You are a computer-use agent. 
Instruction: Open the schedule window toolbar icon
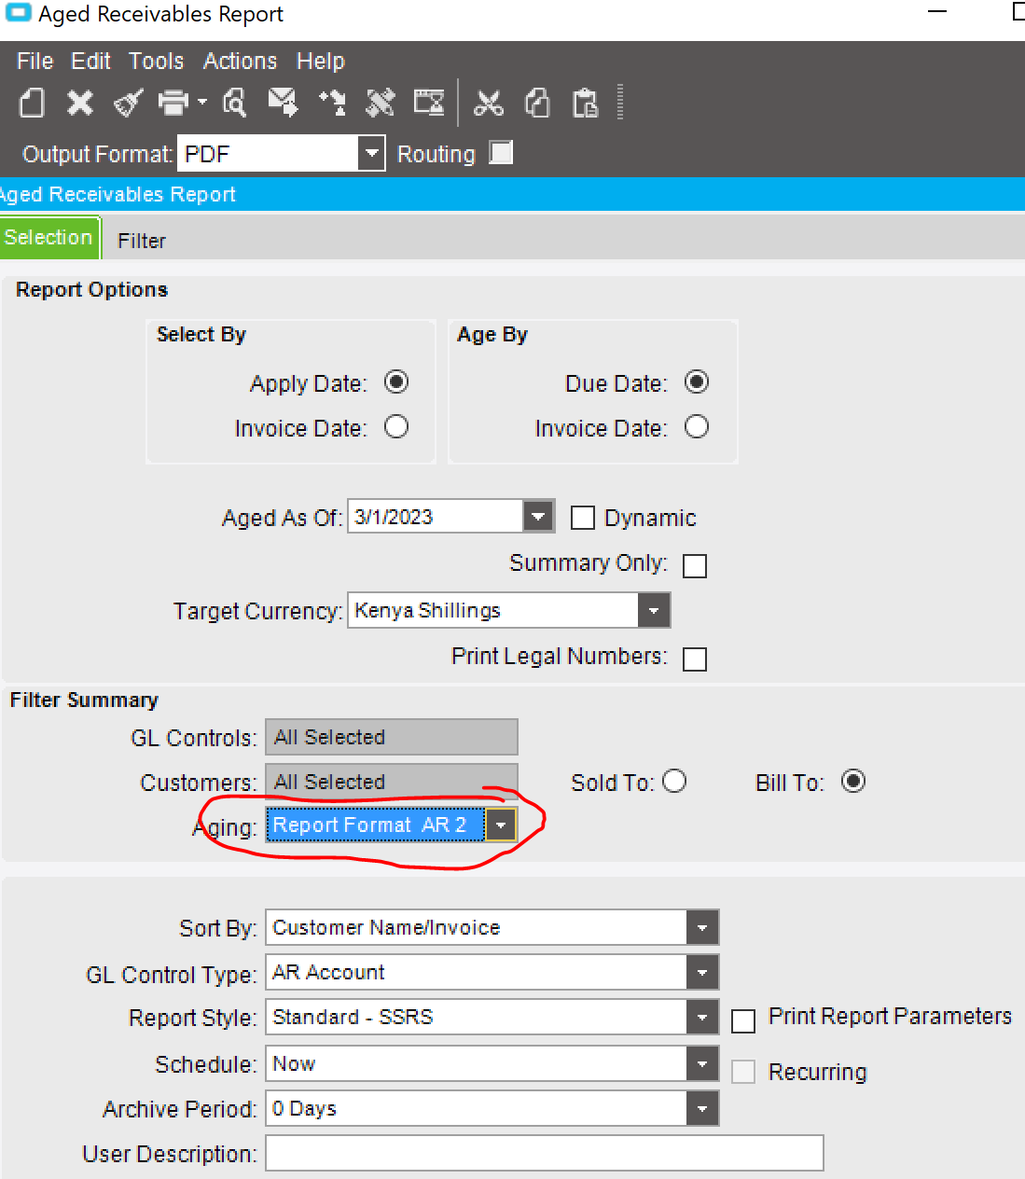[428, 103]
